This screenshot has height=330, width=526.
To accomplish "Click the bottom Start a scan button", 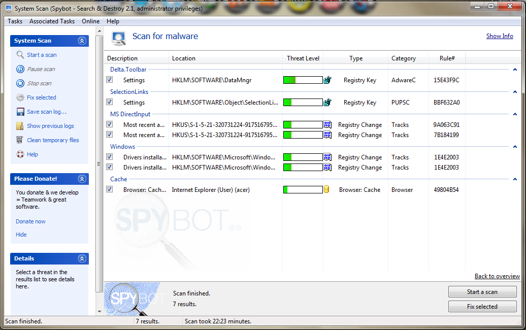I will [482, 292].
